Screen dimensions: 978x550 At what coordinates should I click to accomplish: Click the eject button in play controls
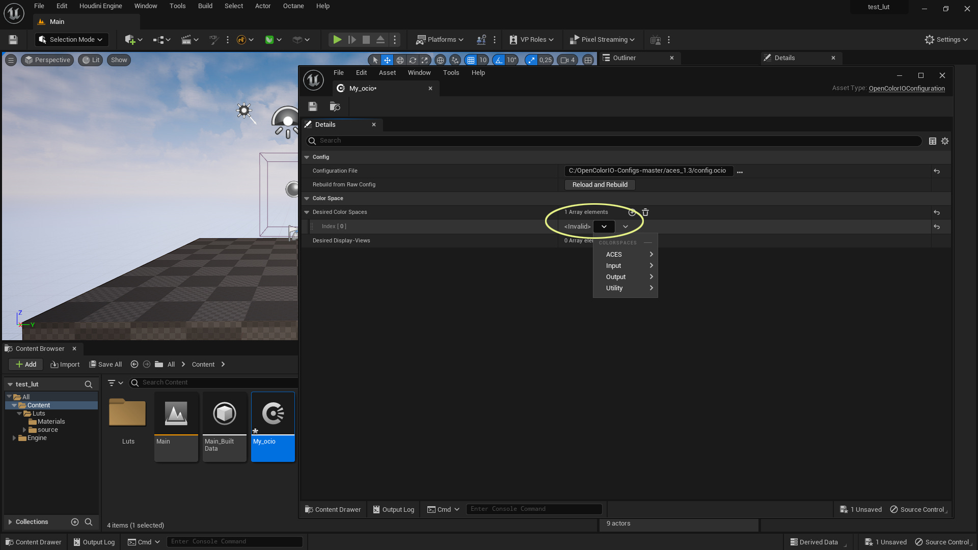click(x=380, y=40)
